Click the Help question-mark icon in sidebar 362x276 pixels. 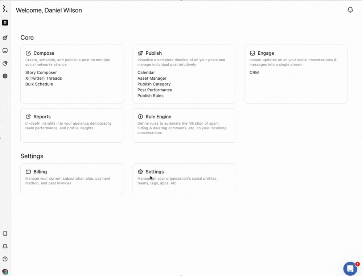(x=5, y=259)
